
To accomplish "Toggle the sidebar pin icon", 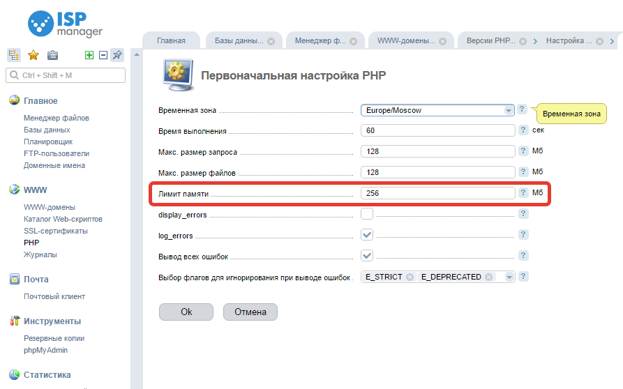I will (117, 55).
